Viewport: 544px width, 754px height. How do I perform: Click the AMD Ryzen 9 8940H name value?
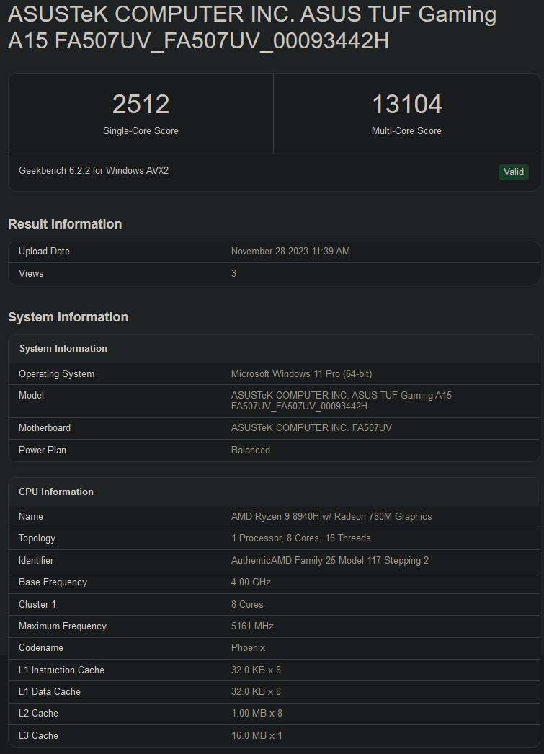[331, 516]
